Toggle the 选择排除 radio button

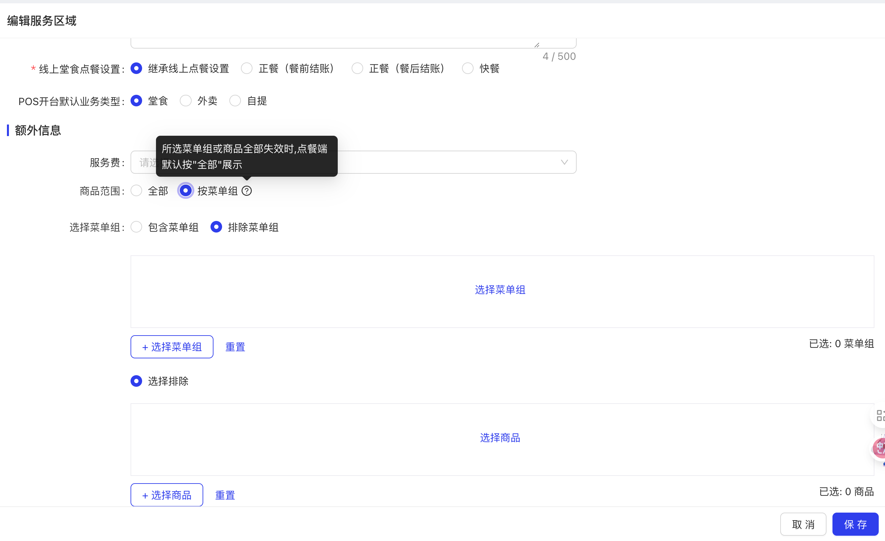click(x=136, y=381)
